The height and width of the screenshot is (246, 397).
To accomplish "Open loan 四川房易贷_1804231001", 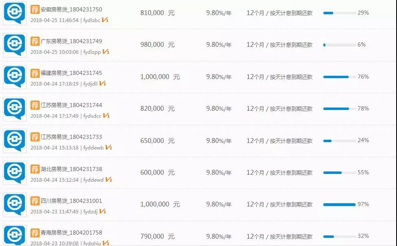I will pyautogui.click(x=71, y=201).
